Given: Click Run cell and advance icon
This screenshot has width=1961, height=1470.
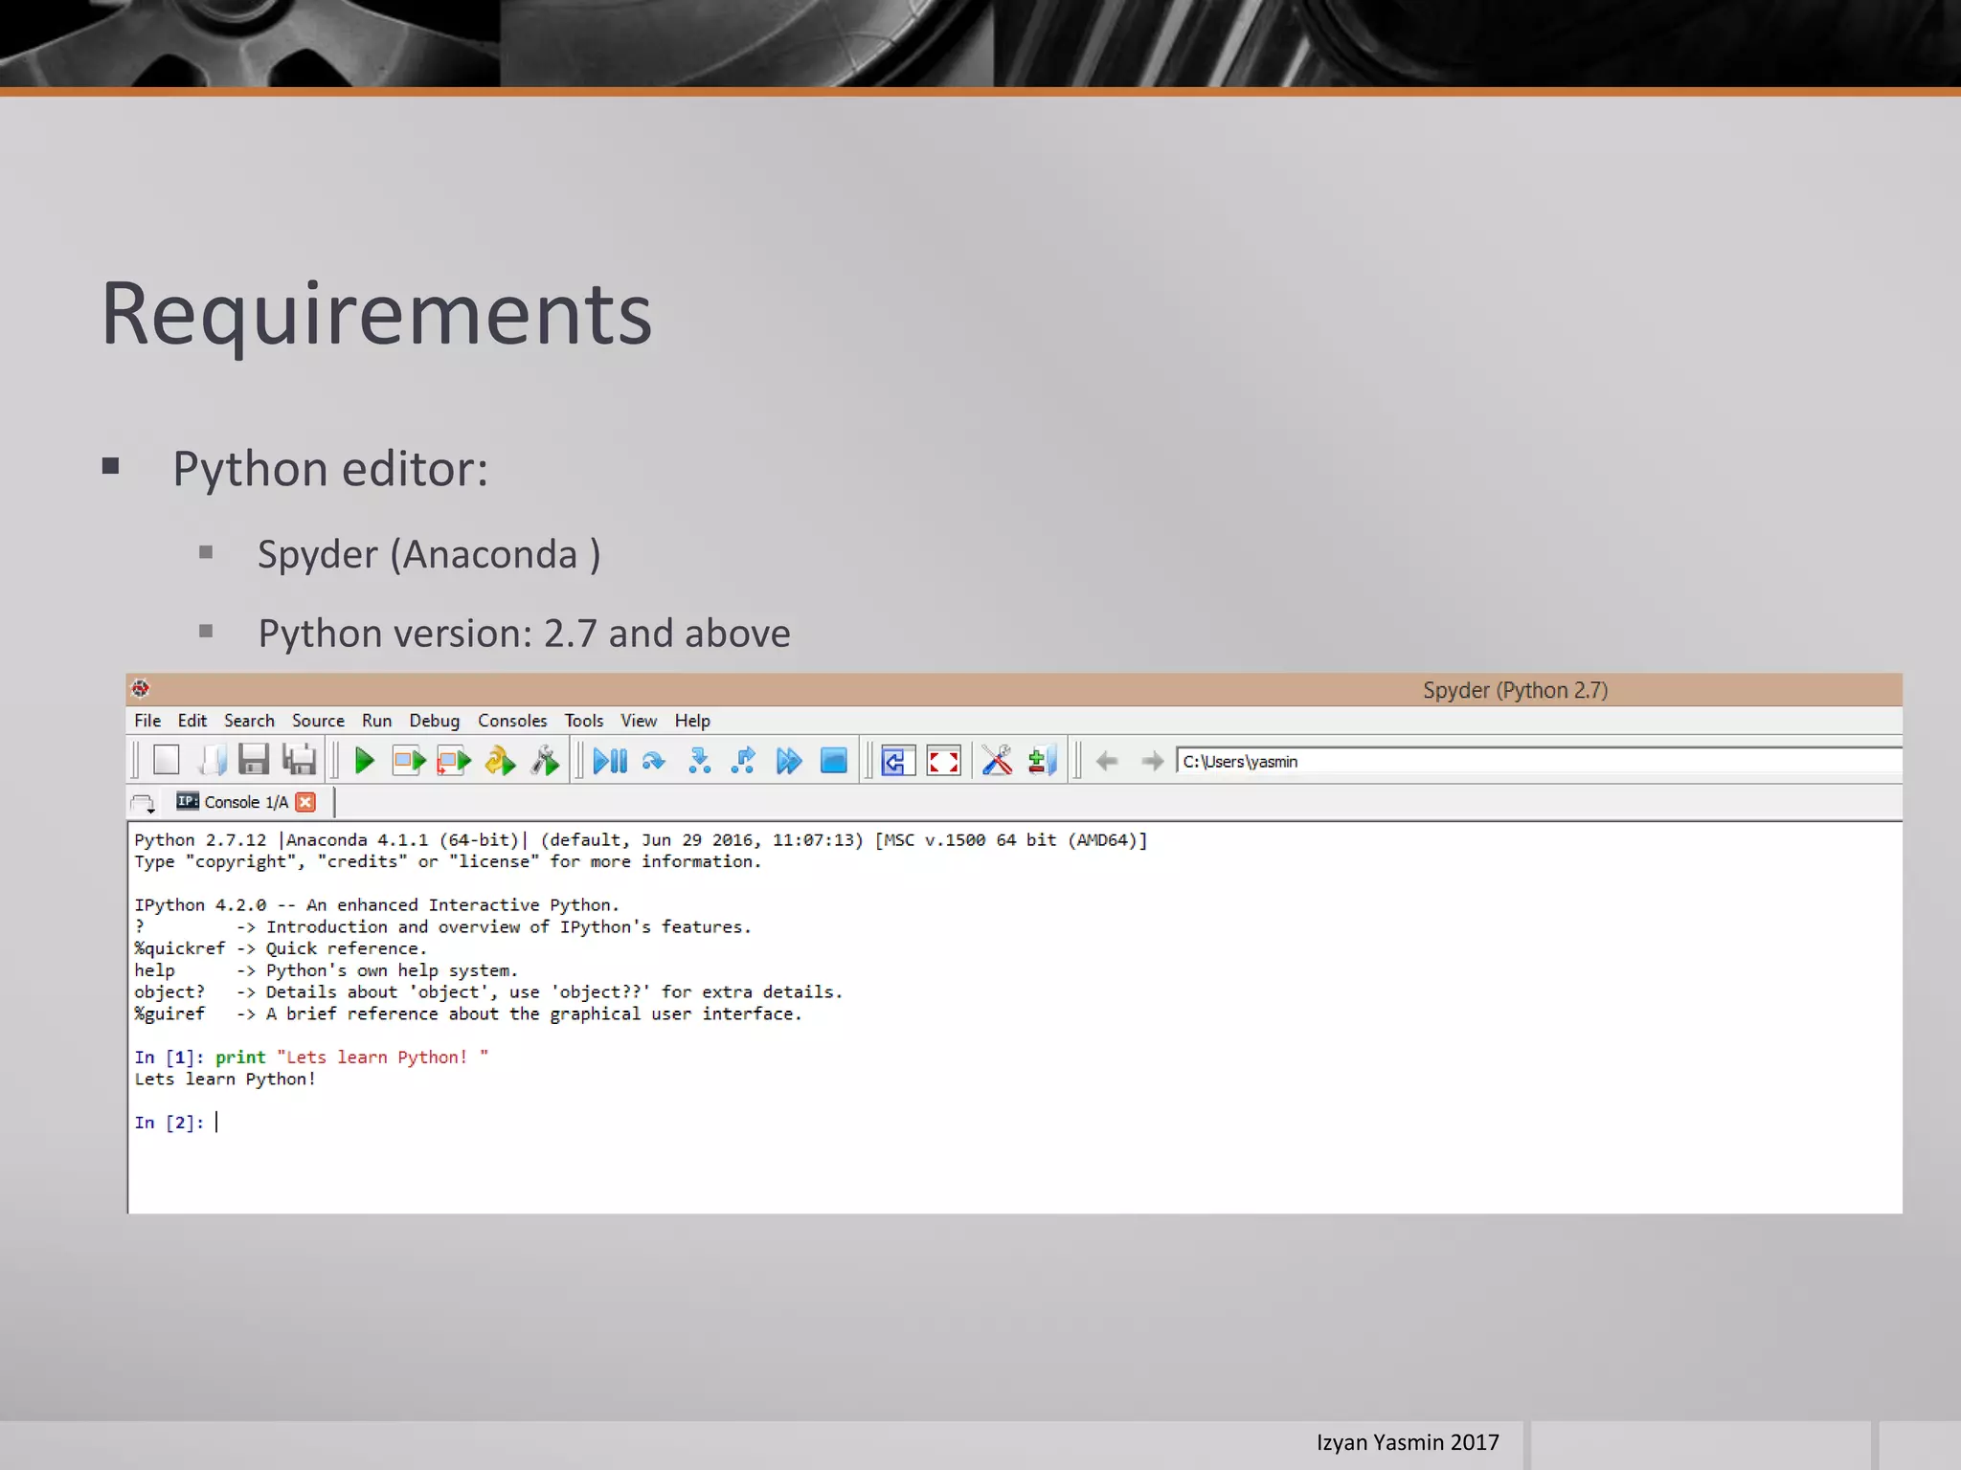Looking at the screenshot, I should click(454, 762).
